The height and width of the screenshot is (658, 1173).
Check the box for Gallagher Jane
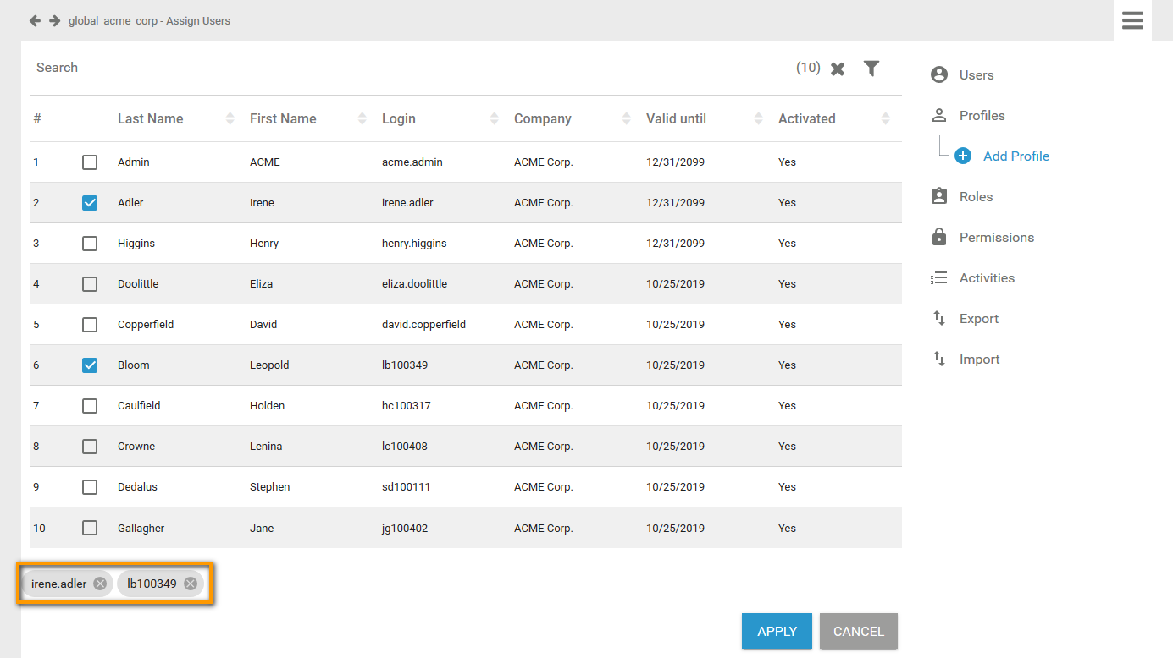[90, 528]
